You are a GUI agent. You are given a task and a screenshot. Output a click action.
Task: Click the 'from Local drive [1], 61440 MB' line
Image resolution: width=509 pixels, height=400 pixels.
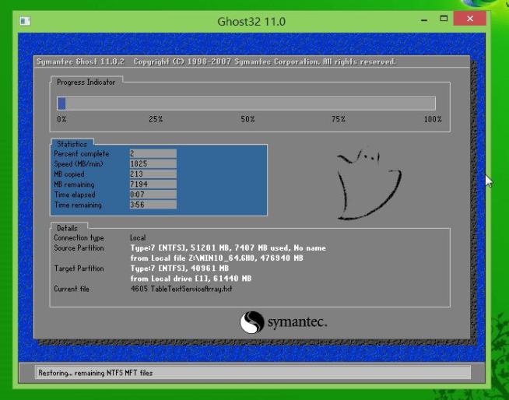[191, 279]
